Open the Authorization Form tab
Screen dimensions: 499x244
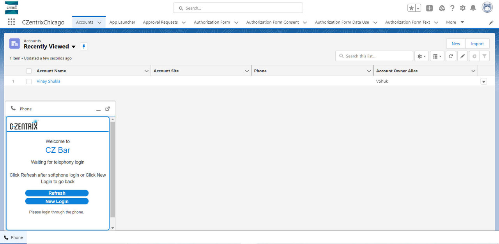click(212, 22)
